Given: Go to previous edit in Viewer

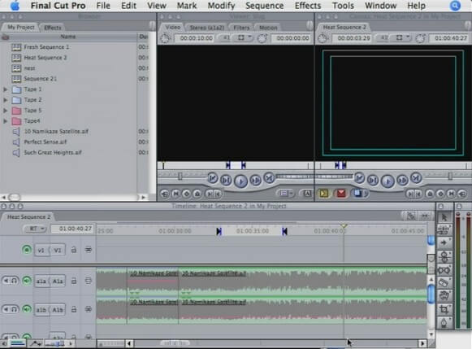Looking at the screenshot, I should click(213, 178).
